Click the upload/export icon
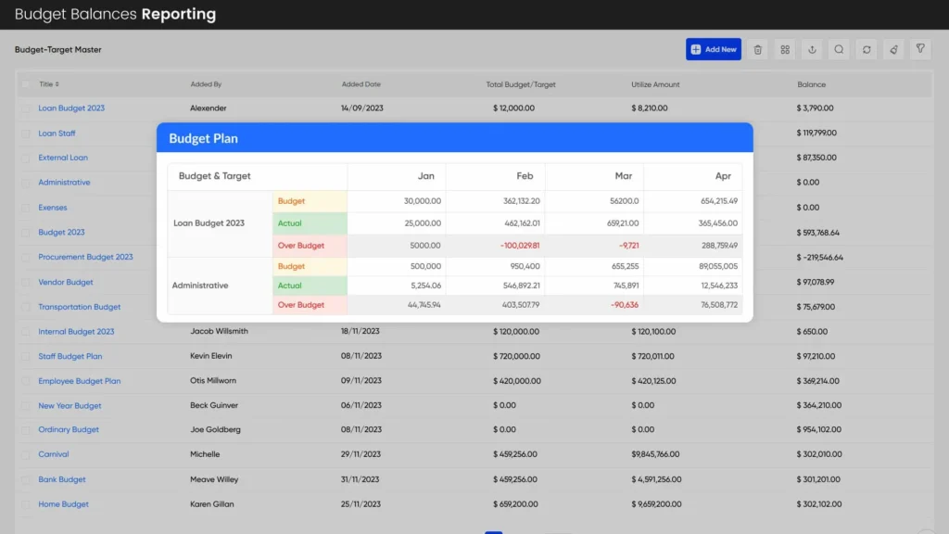 (812, 49)
